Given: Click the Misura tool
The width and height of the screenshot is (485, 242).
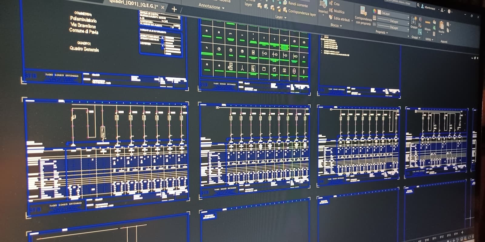Looking at the screenshot, I should 427,26.
